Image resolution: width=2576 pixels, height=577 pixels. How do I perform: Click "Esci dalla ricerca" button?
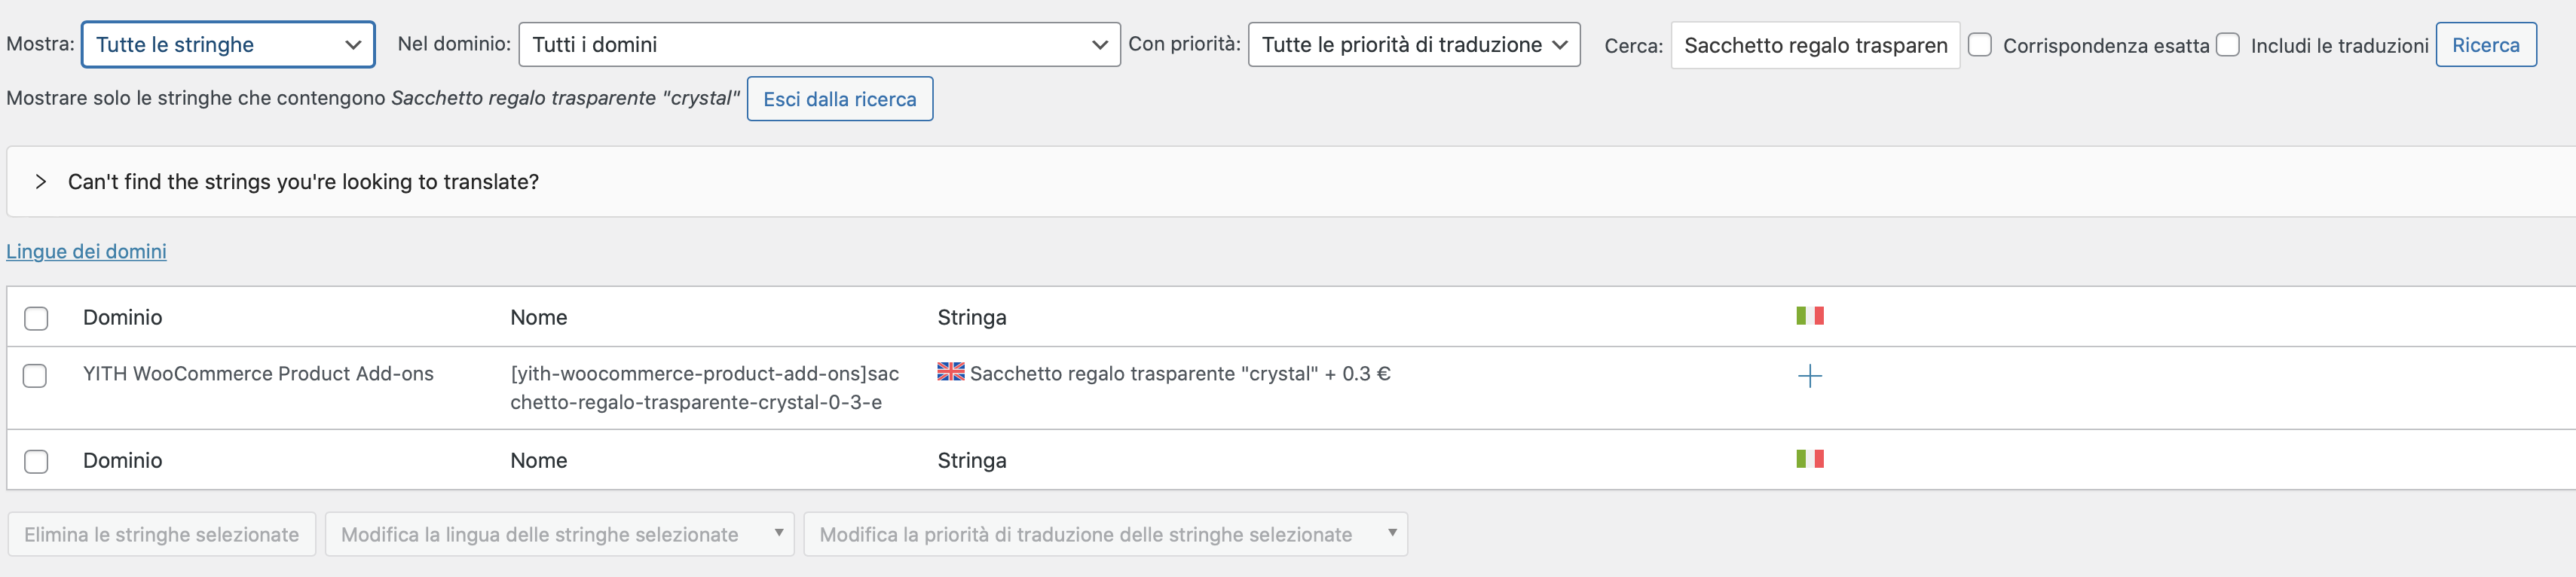coord(840,99)
